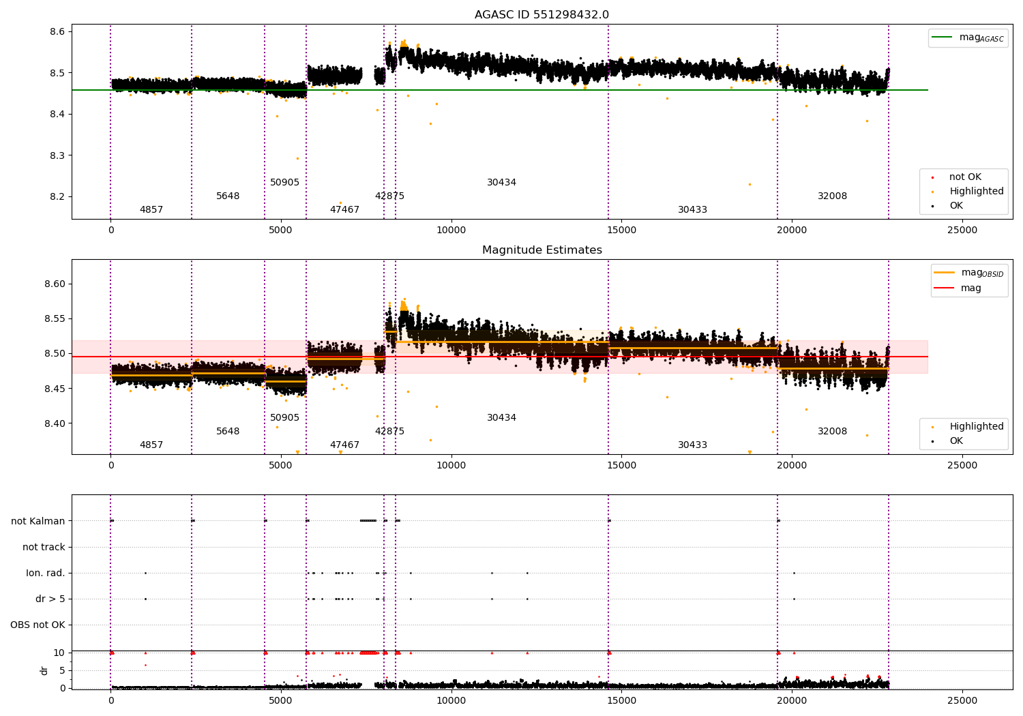Click the 'dr' y-axis label
This screenshot has width=1023, height=716.
tap(44, 670)
